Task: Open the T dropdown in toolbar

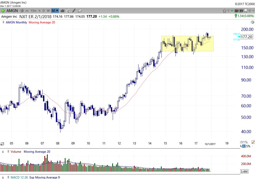Action: pos(241,10)
